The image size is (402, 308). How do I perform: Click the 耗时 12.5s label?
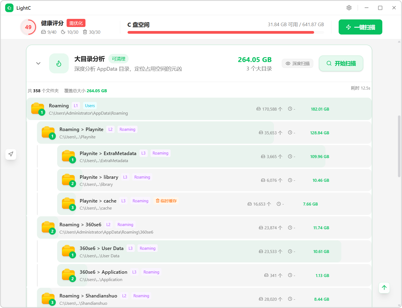[360, 88]
